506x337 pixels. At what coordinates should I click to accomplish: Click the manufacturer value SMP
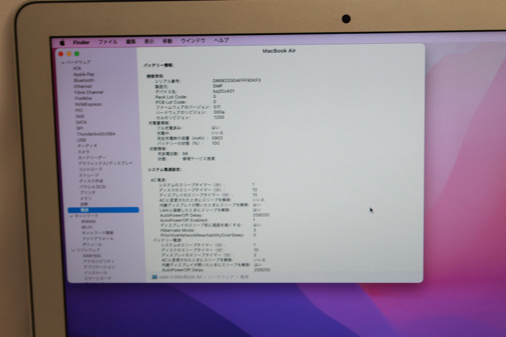pyautogui.click(x=218, y=86)
